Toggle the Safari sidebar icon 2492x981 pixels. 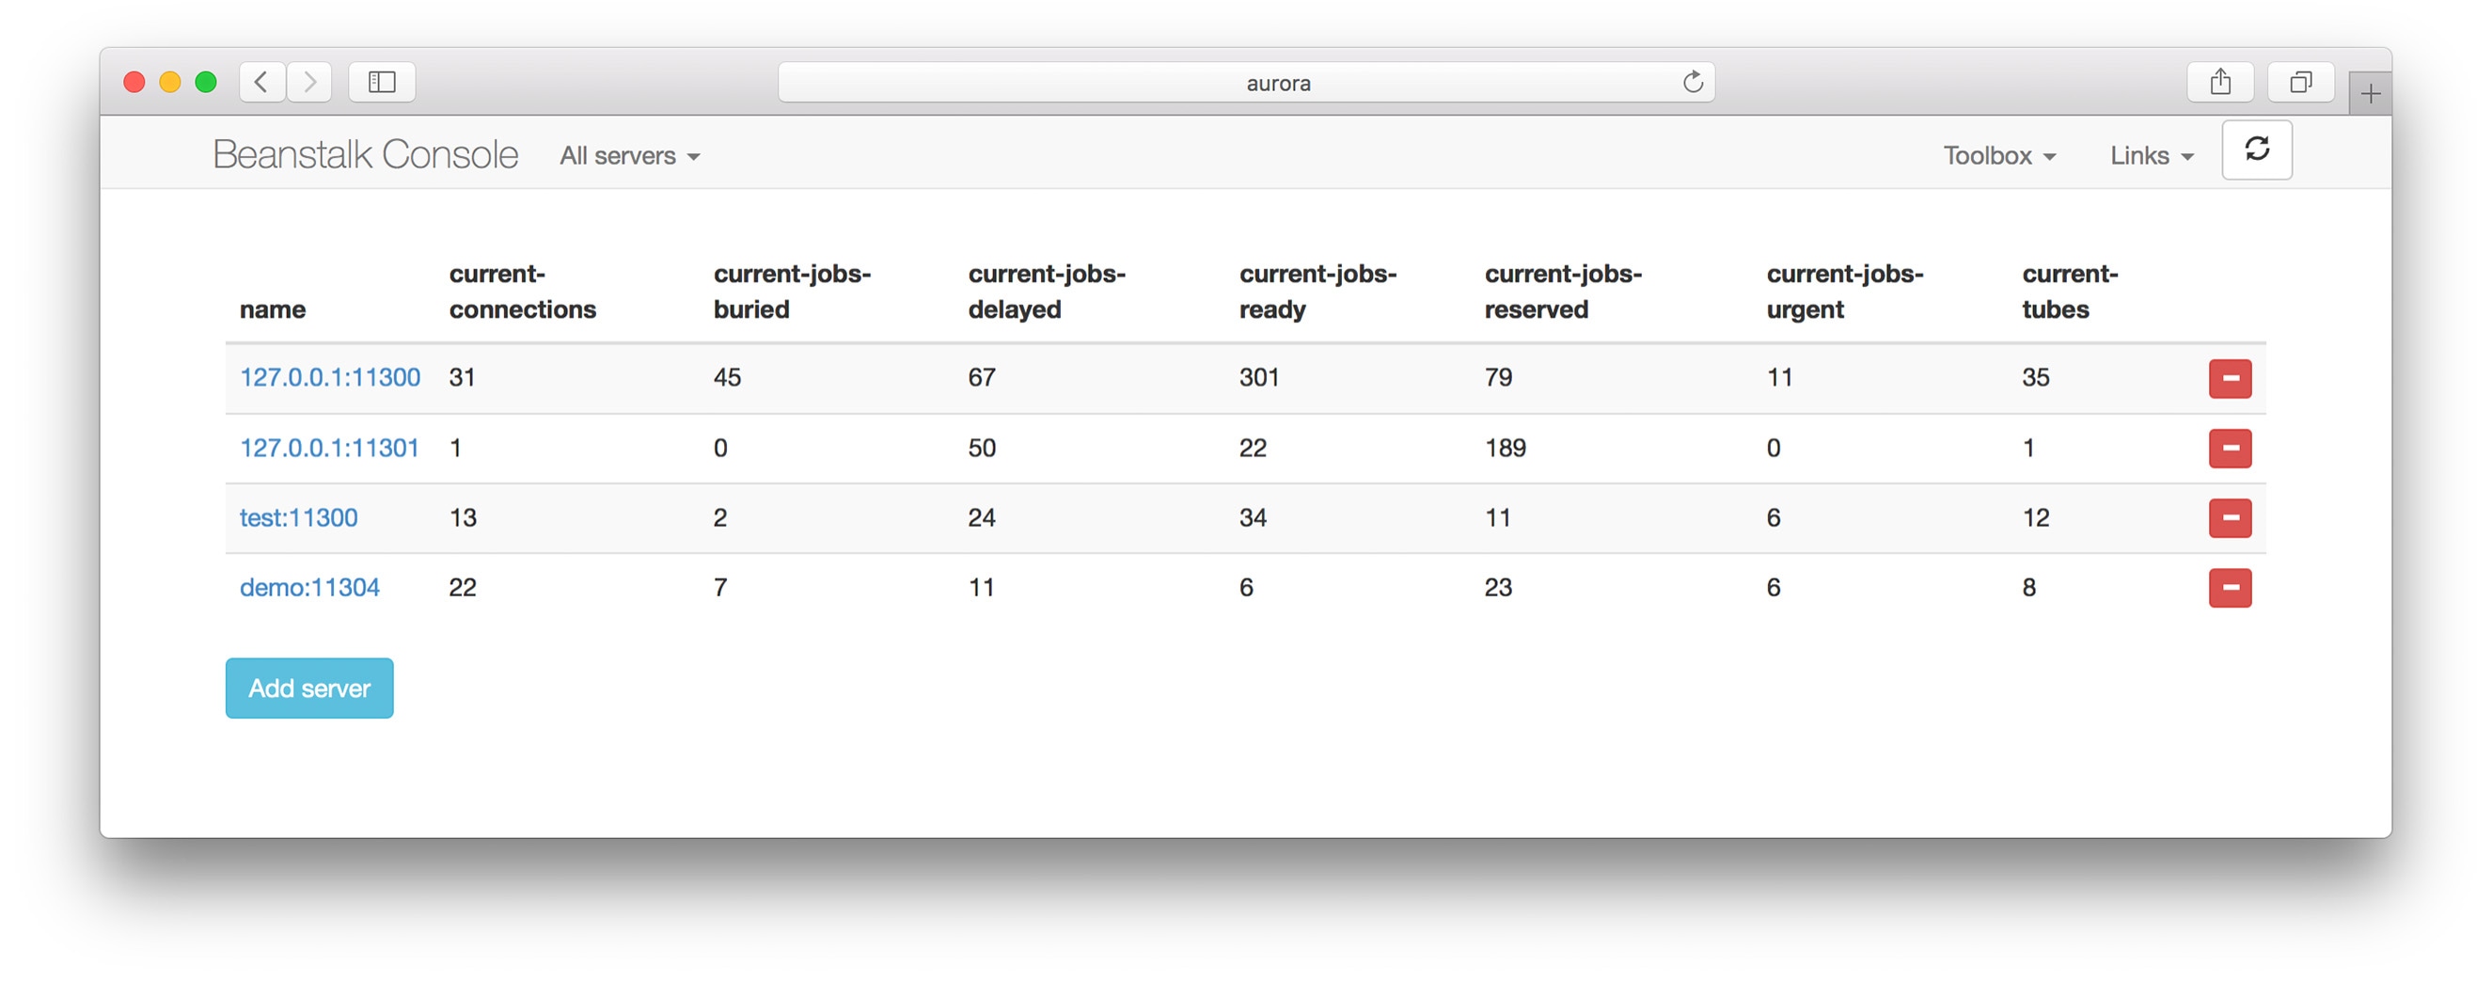380,81
